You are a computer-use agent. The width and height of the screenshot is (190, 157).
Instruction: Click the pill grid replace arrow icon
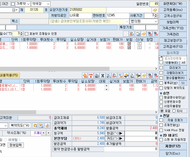click(x=138, y=75)
